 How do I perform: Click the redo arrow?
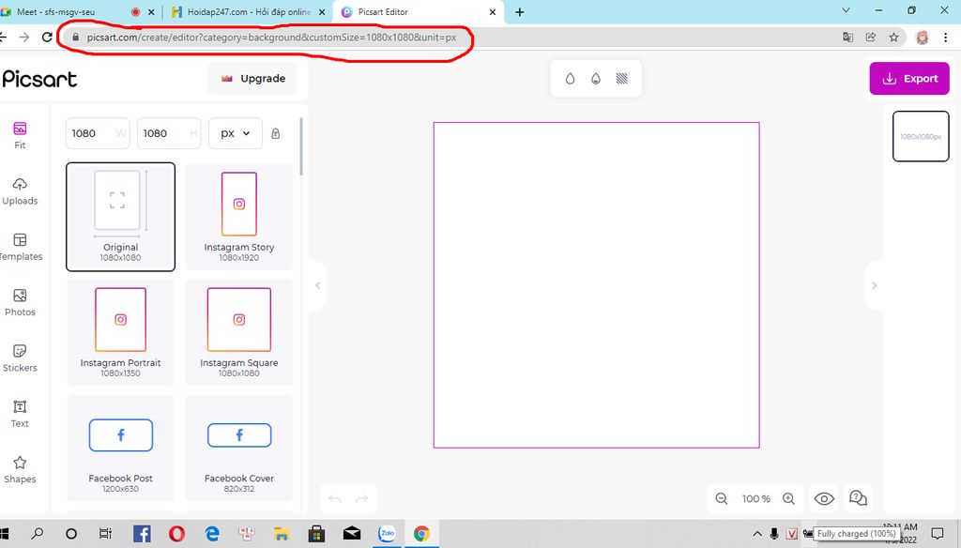click(x=362, y=499)
